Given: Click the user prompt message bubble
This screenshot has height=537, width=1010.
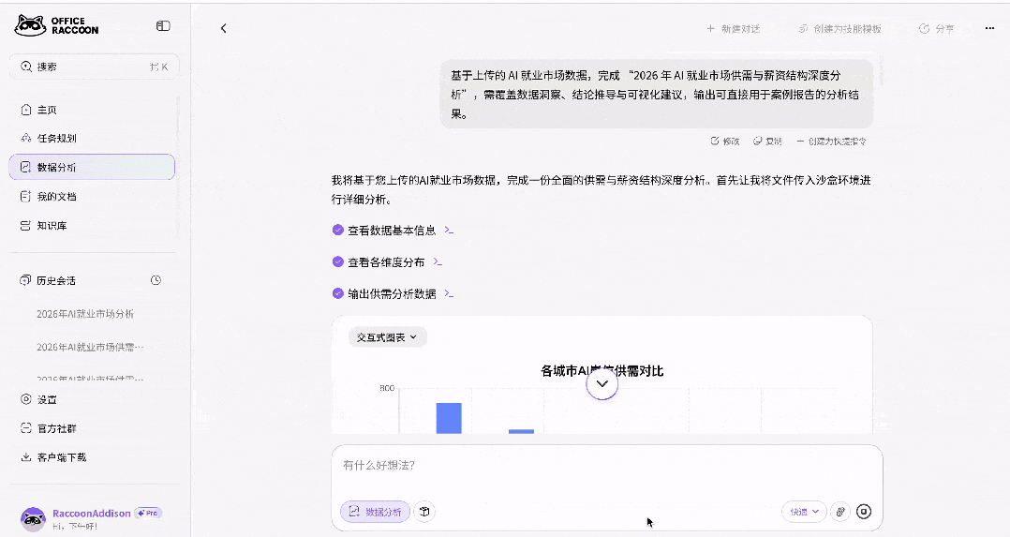Looking at the screenshot, I should pos(657,94).
